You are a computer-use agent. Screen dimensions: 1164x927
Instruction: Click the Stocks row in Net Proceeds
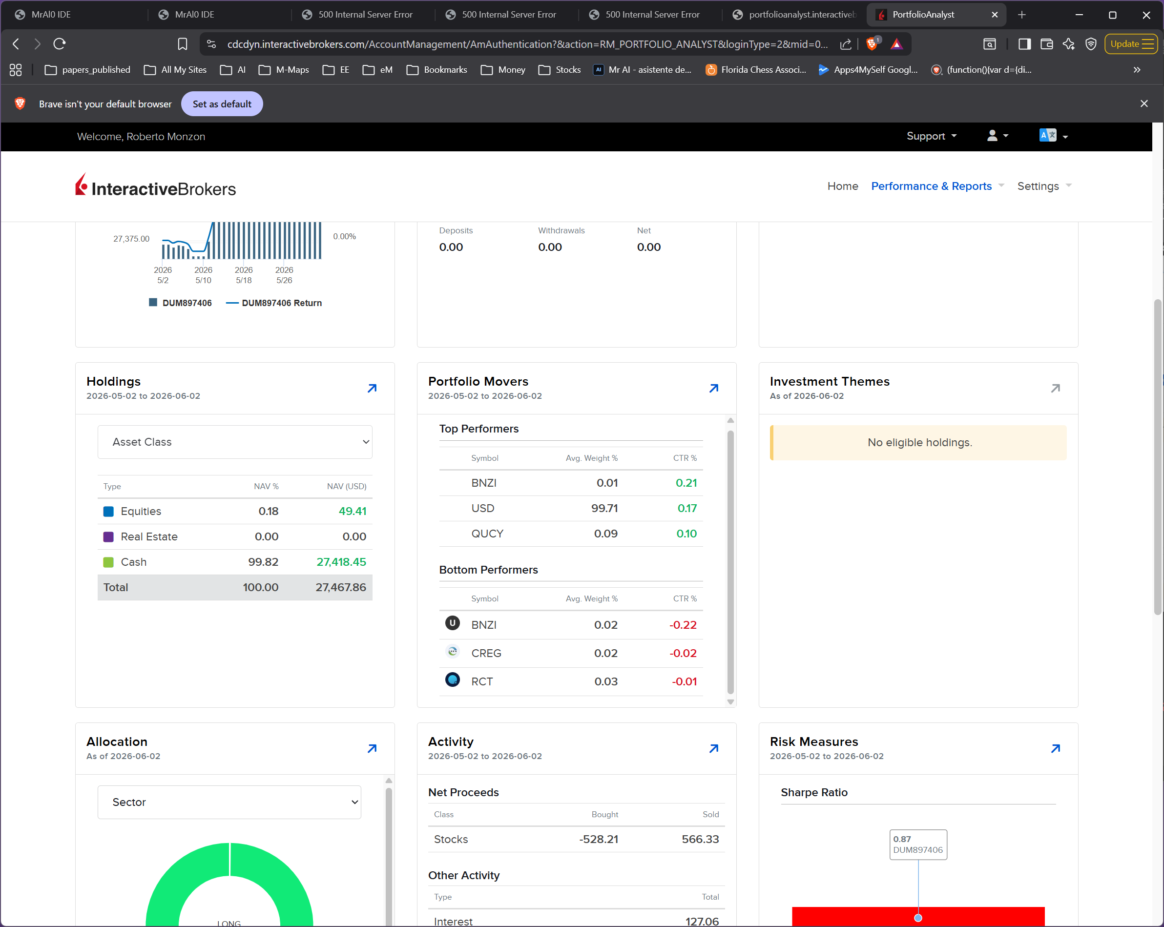(x=576, y=839)
